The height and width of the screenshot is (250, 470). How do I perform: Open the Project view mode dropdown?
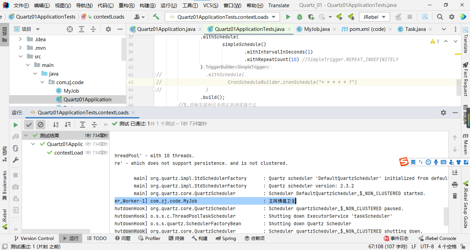pos(38,29)
